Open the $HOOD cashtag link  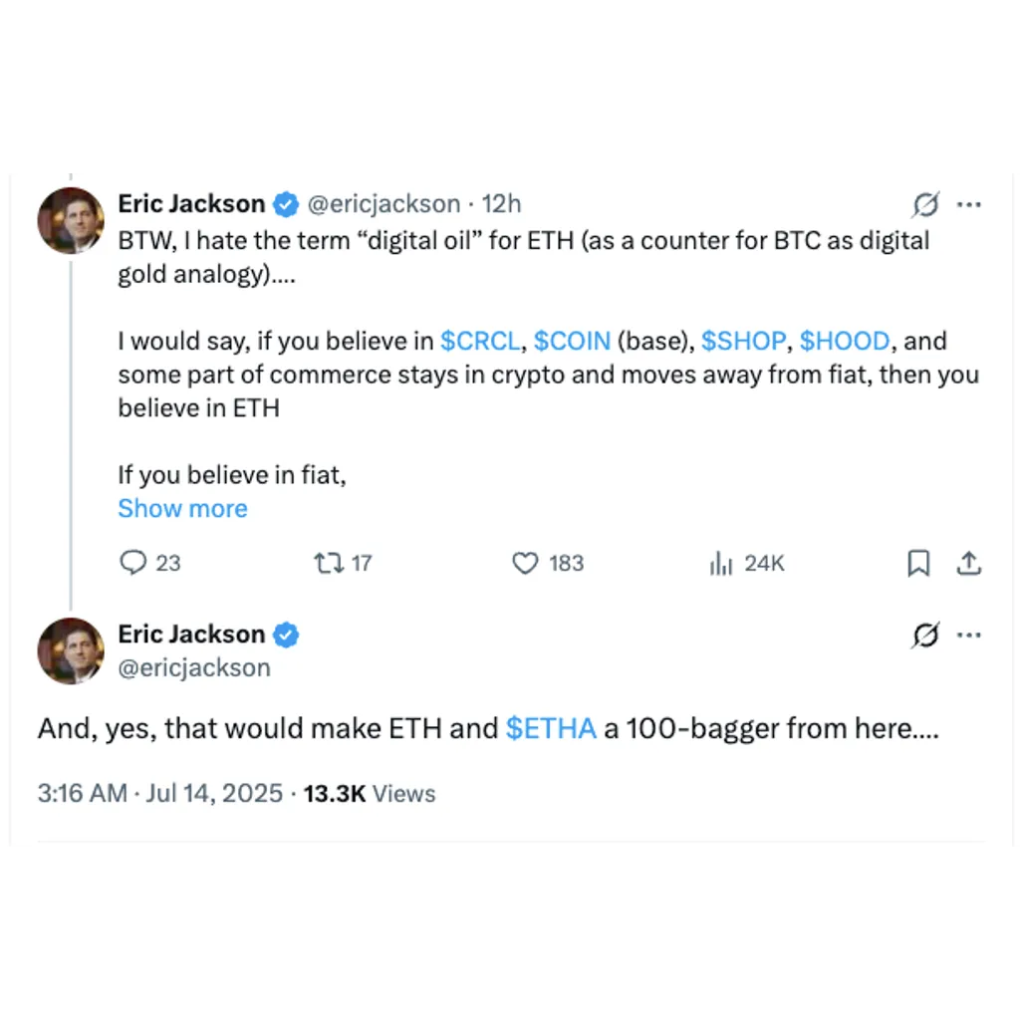[845, 341]
